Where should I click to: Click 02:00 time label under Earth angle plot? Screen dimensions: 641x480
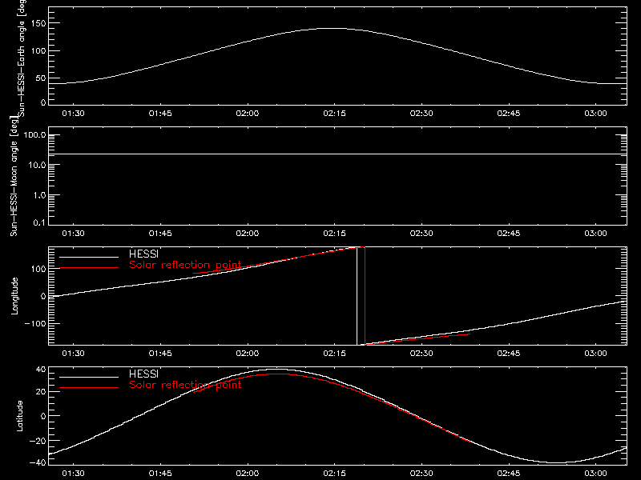[x=248, y=113]
